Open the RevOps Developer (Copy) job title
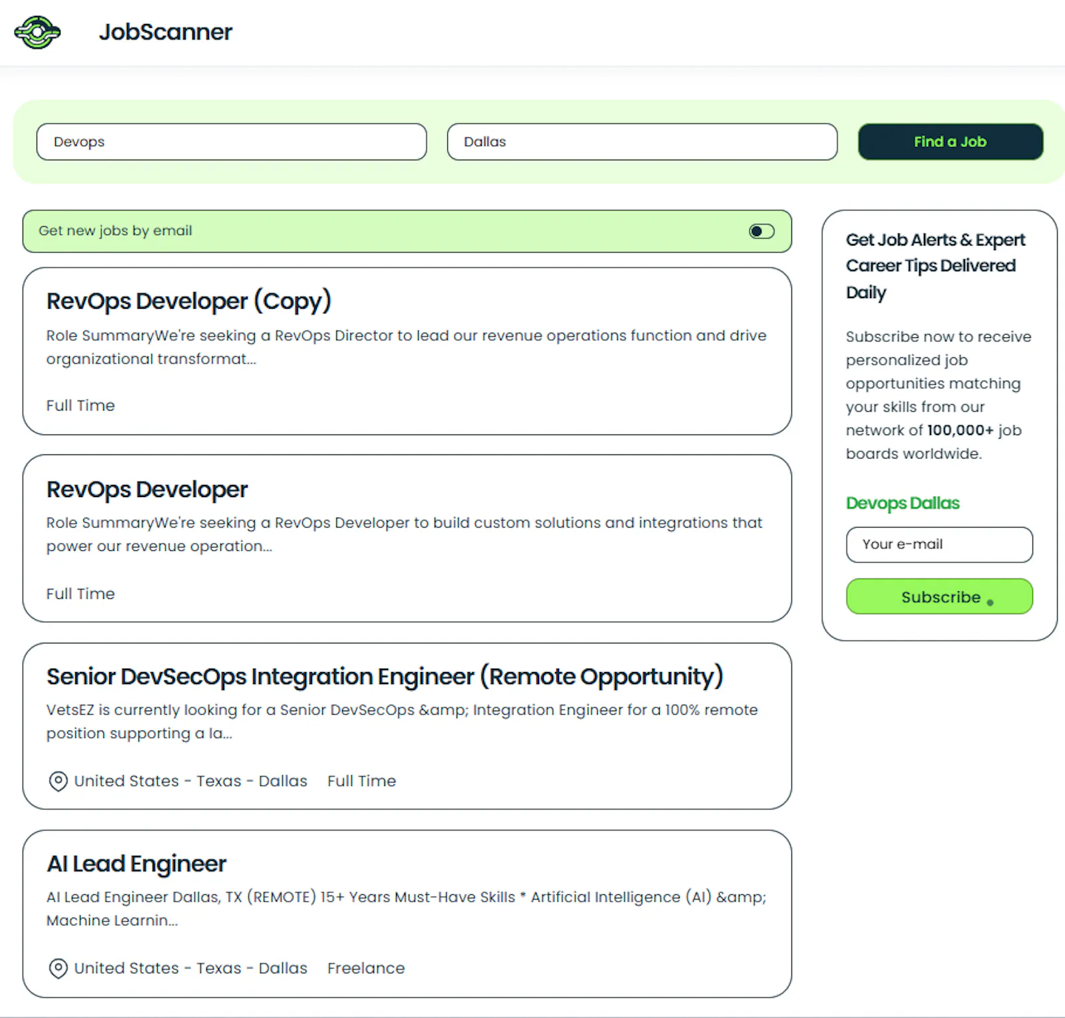The width and height of the screenshot is (1065, 1018). pyautogui.click(x=188, y=301)
